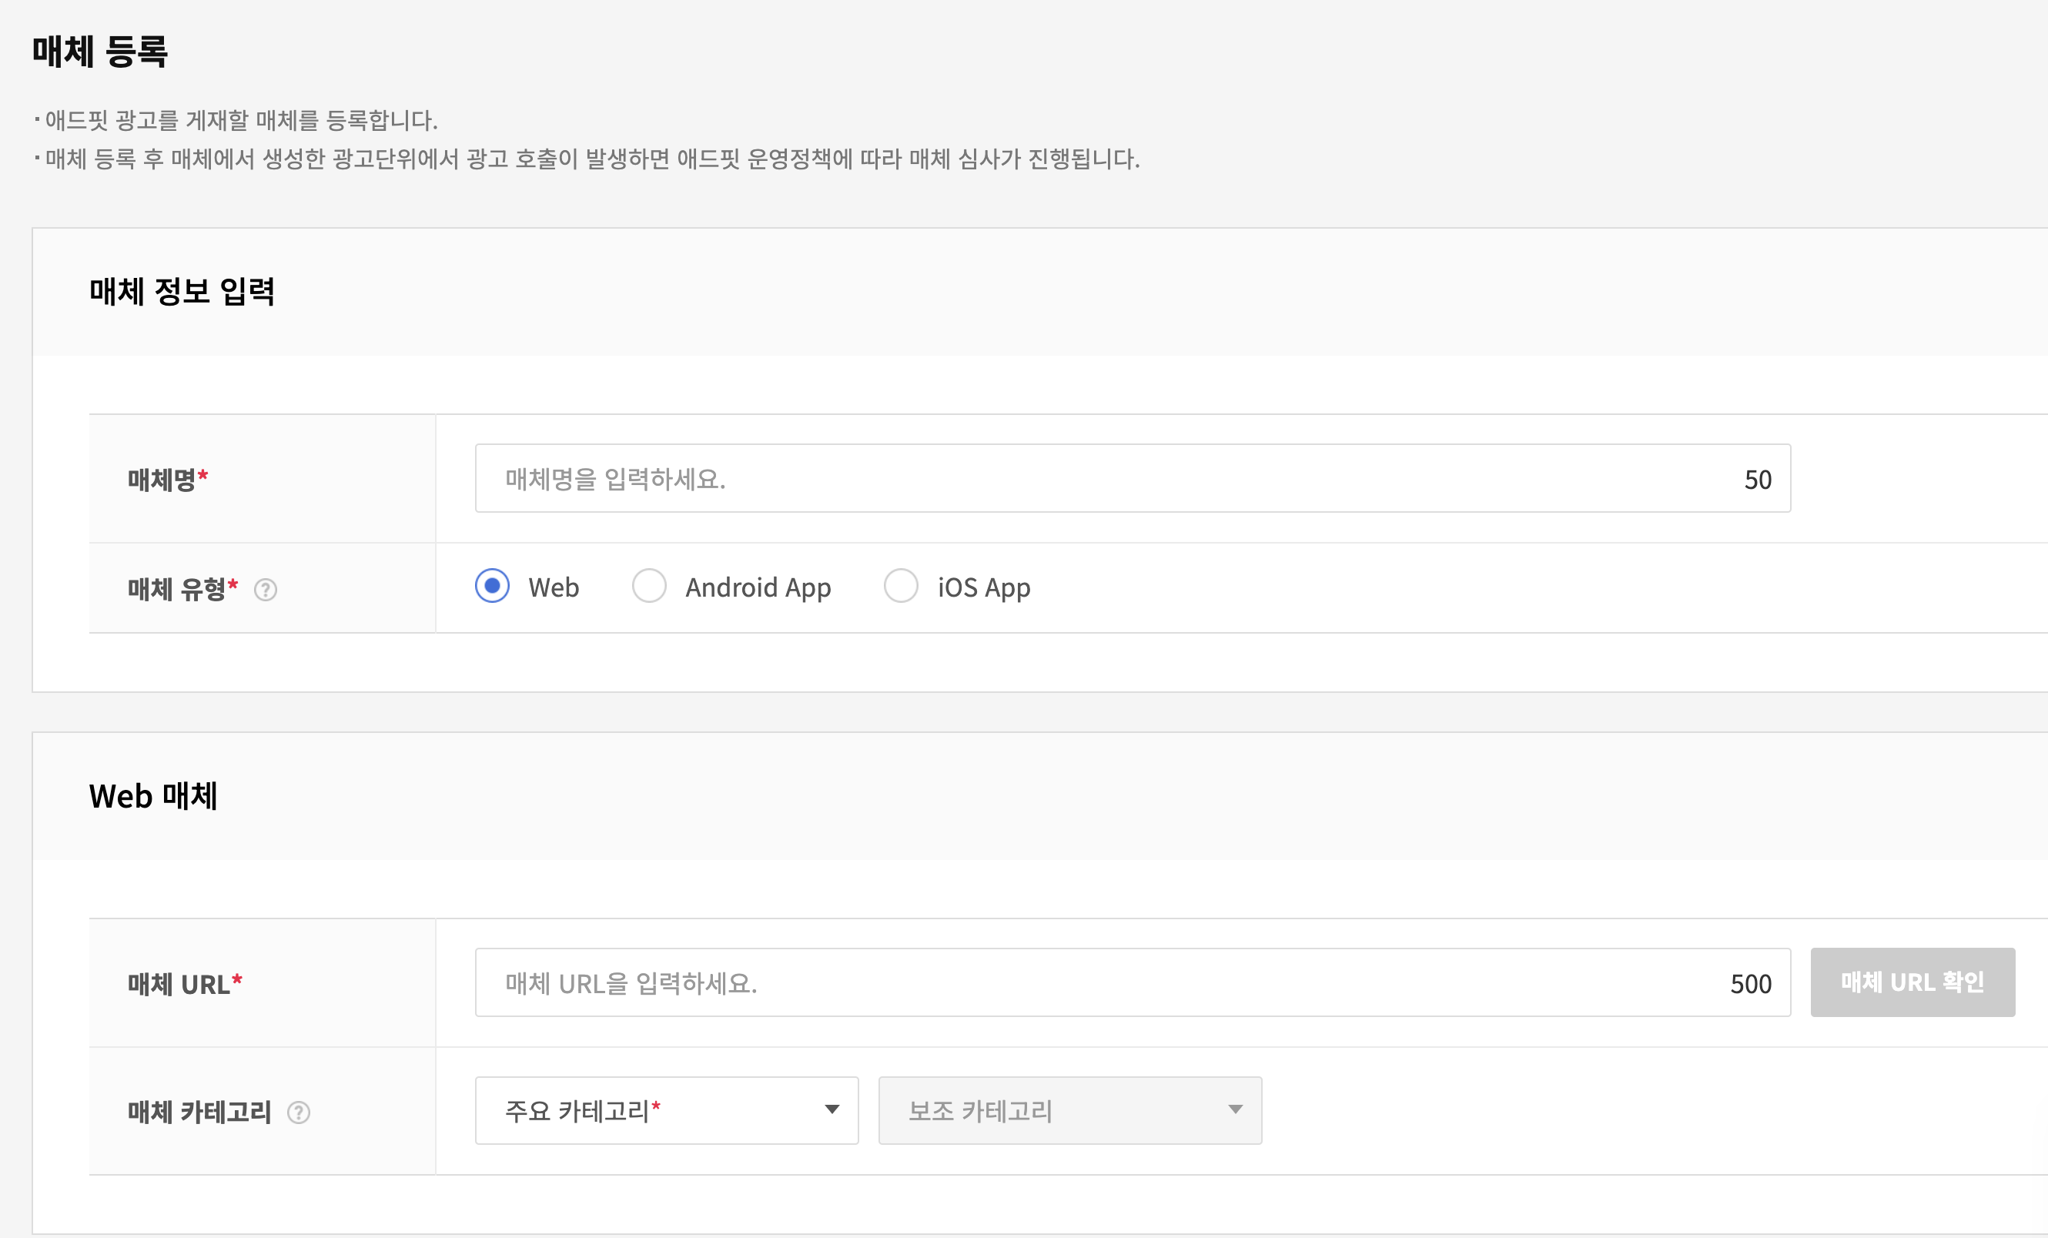Click the 매체 등록 page title
This screenshot has width=2048, height=1238.
pos(100,52)
